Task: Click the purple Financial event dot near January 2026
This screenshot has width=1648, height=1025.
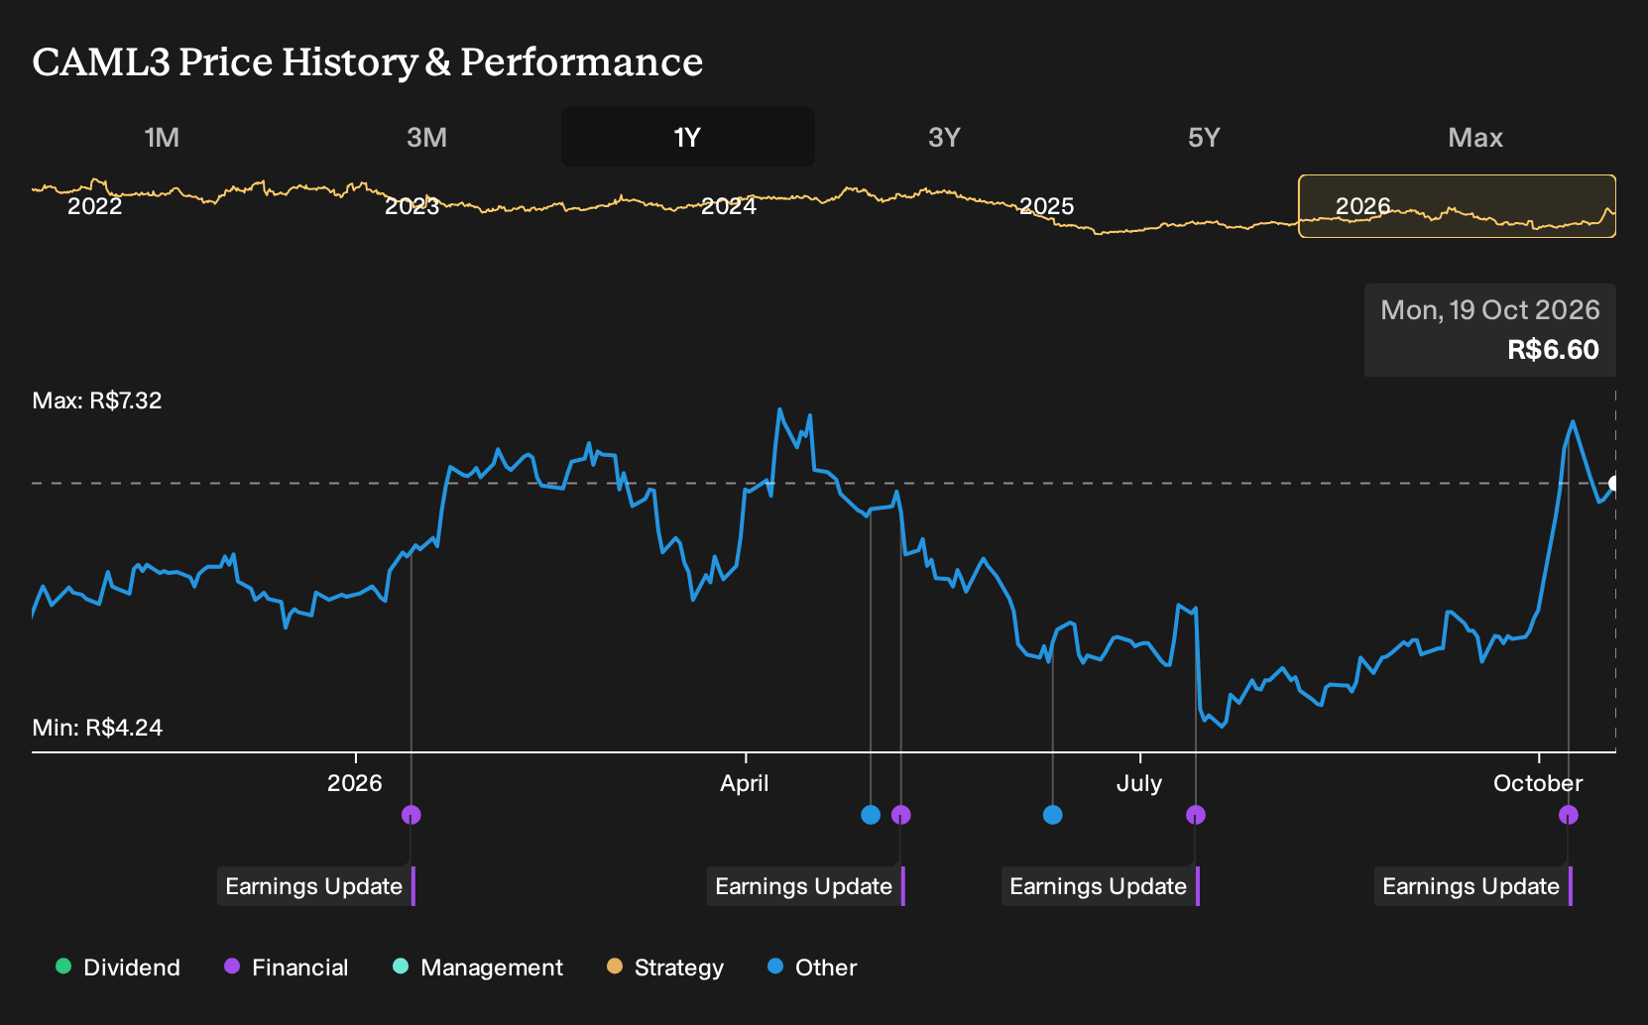Action: [x=412, y=815]
